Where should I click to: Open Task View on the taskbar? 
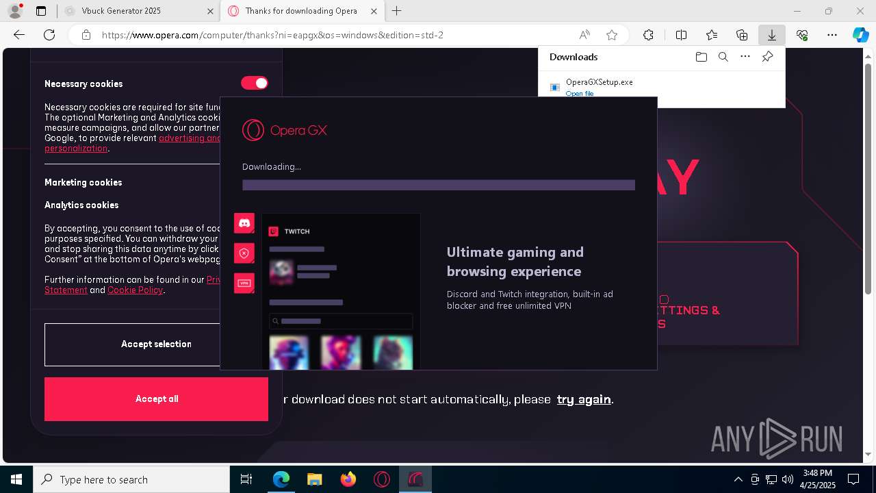pyautogui.click(x=246, y=479)
